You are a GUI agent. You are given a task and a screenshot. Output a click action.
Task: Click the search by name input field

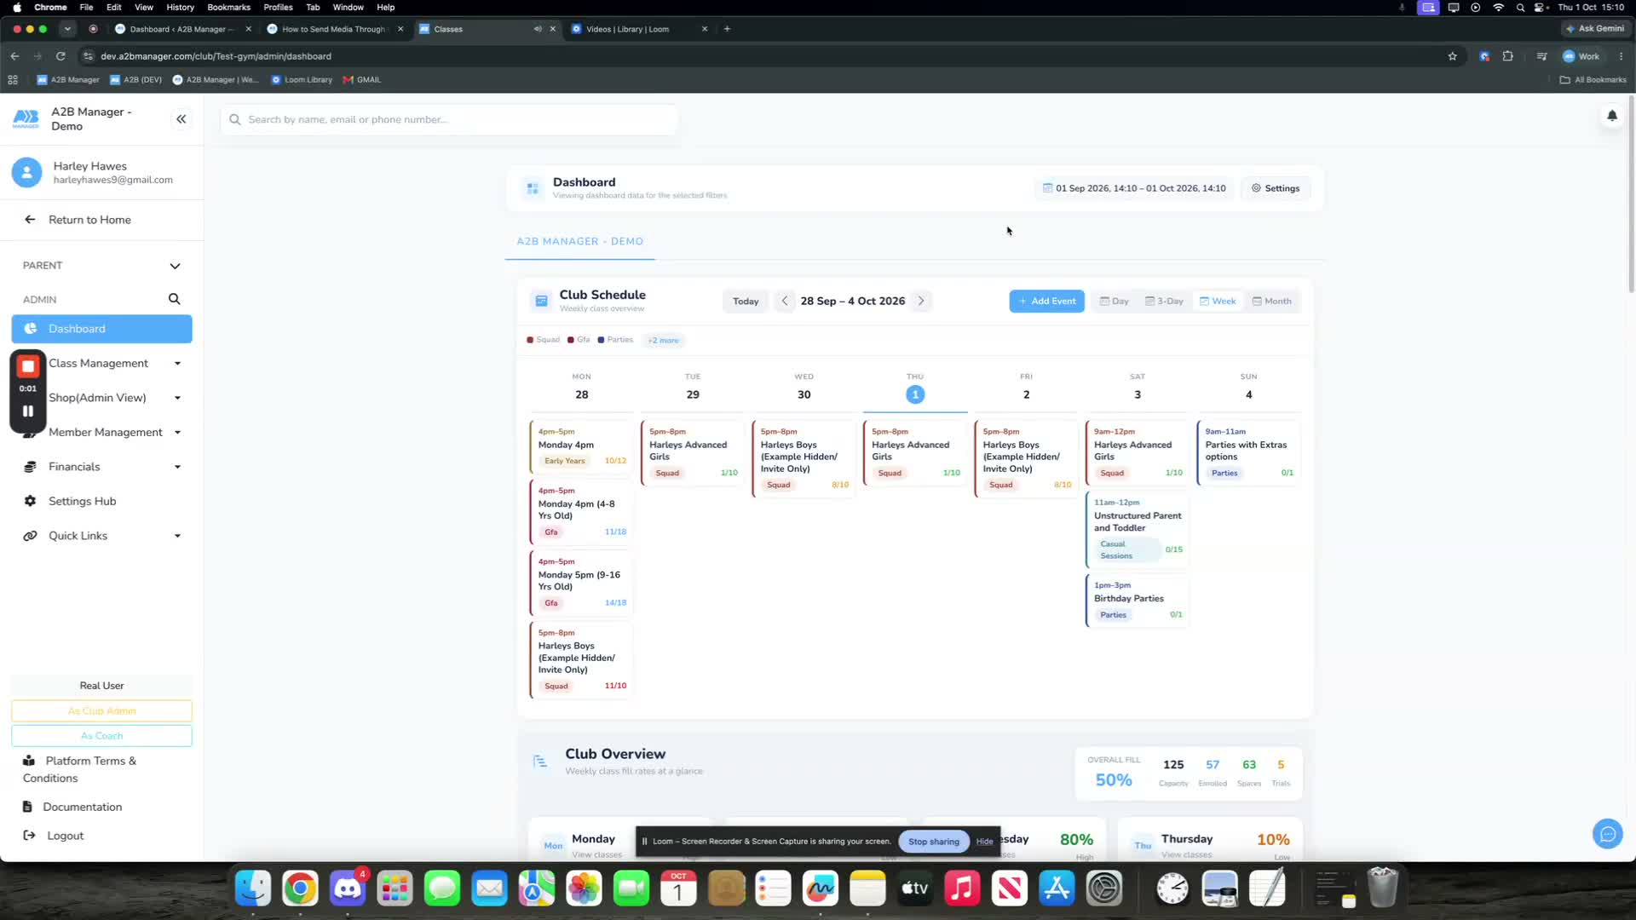pos(450,119)
